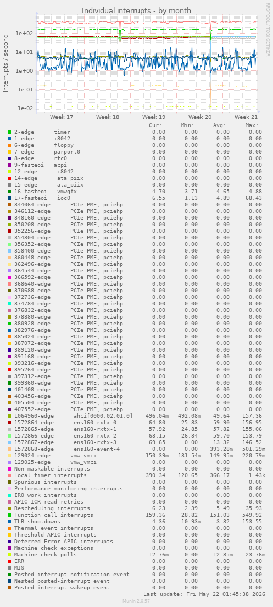Click the Rescheduling interrupts legend entry
This screenshot has width=273, height=607.
52,508
